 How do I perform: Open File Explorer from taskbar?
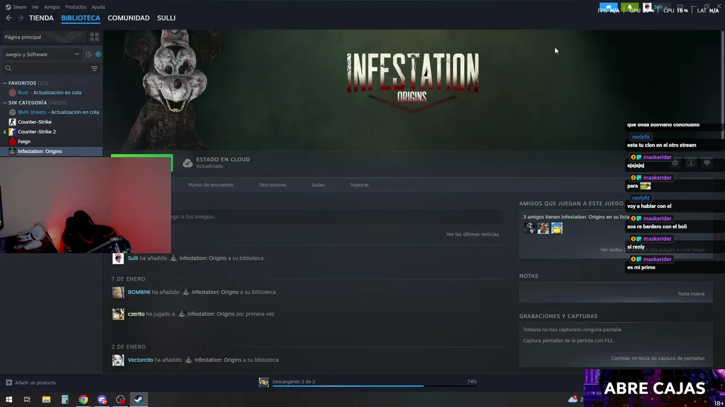coord(46,400)
